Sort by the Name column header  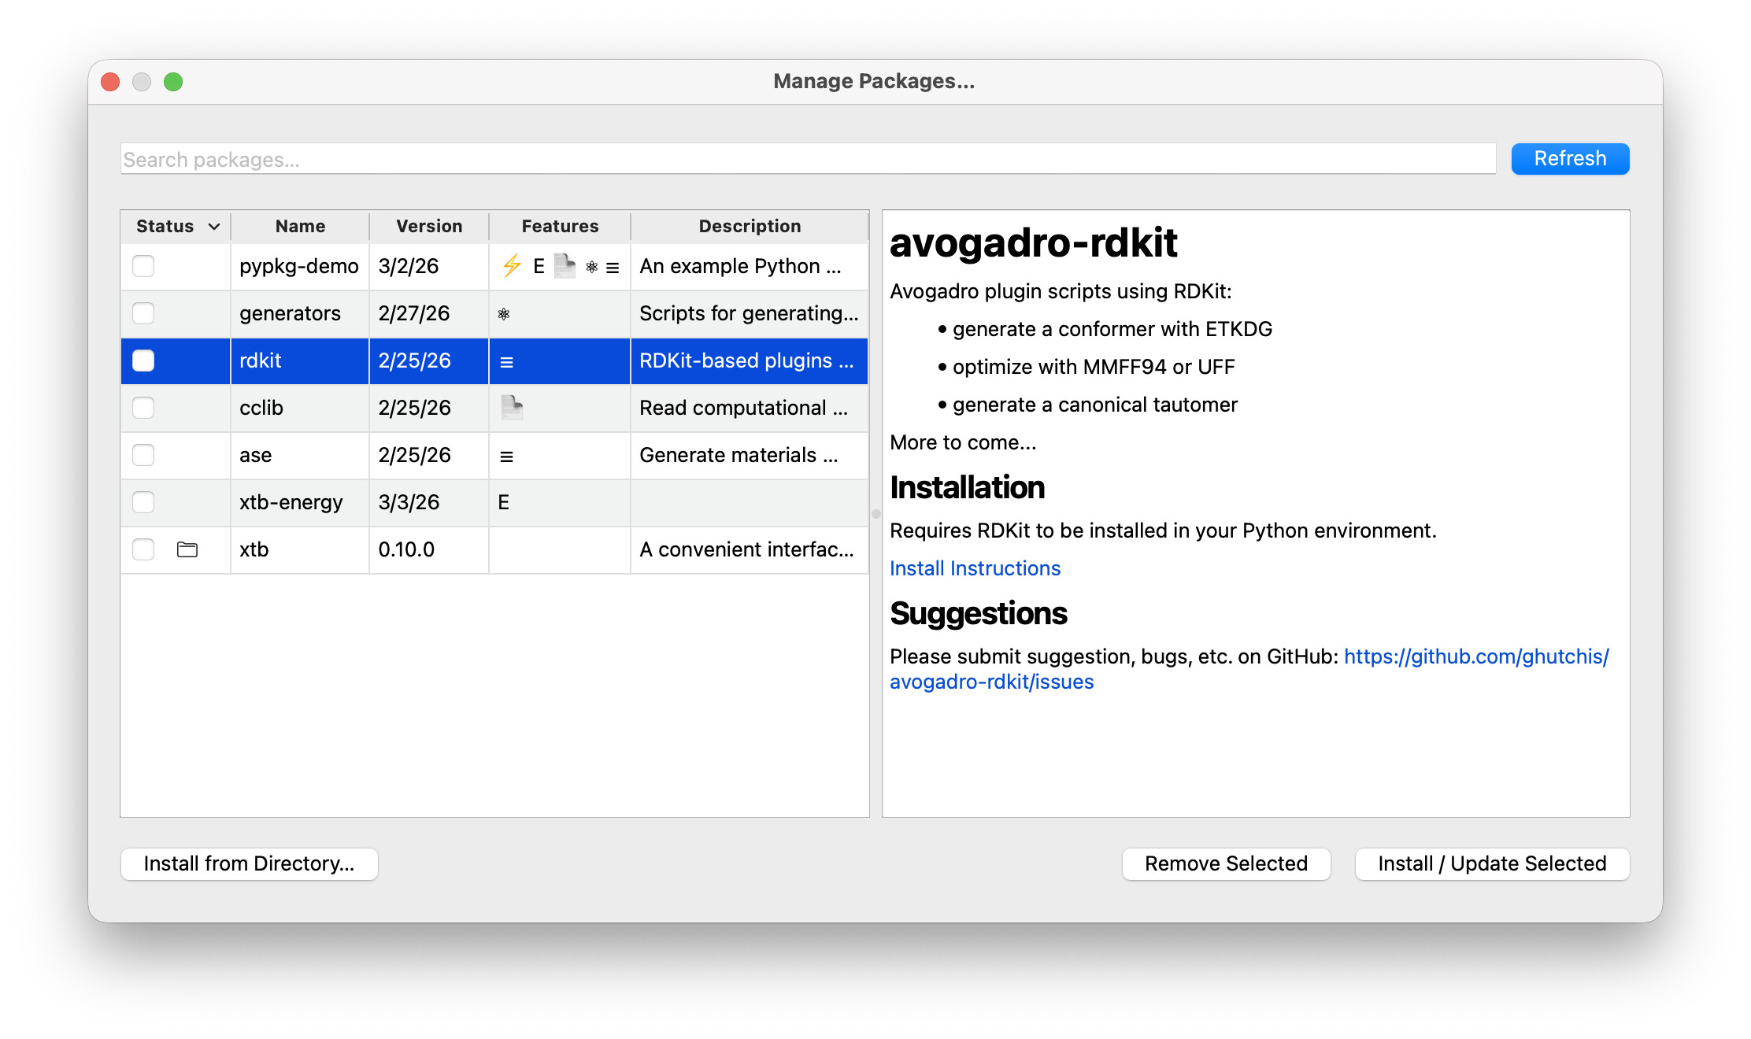tap(300, 227)
